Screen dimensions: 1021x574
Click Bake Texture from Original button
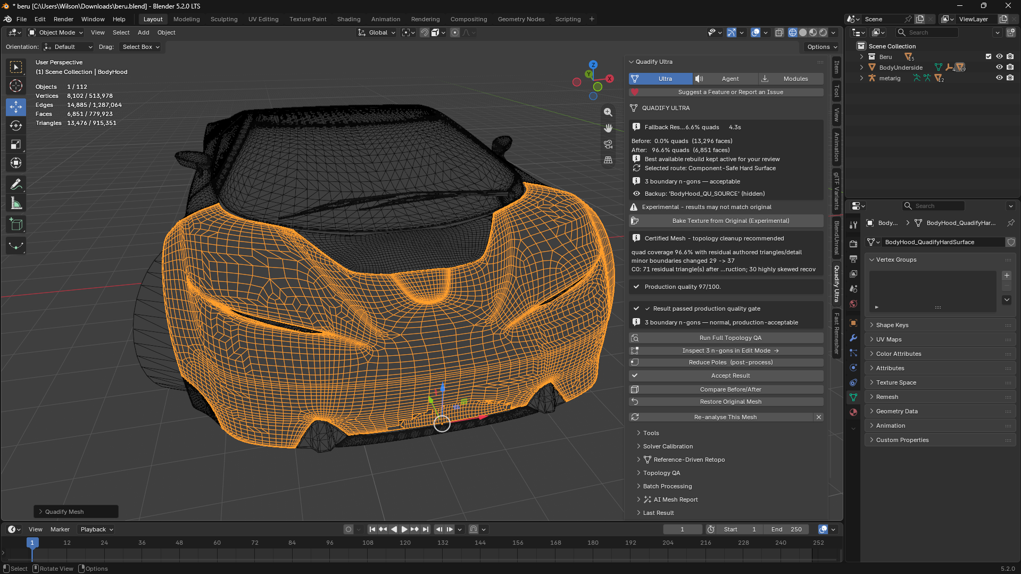tap(726, 221)
